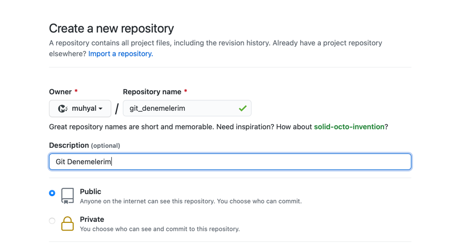Click the bold "Private" label text
Viewport: 464px width, 243px height.
point(92,219)
